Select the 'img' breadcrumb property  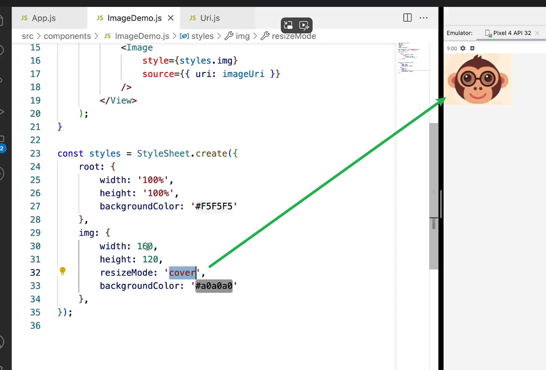point(237,36)
